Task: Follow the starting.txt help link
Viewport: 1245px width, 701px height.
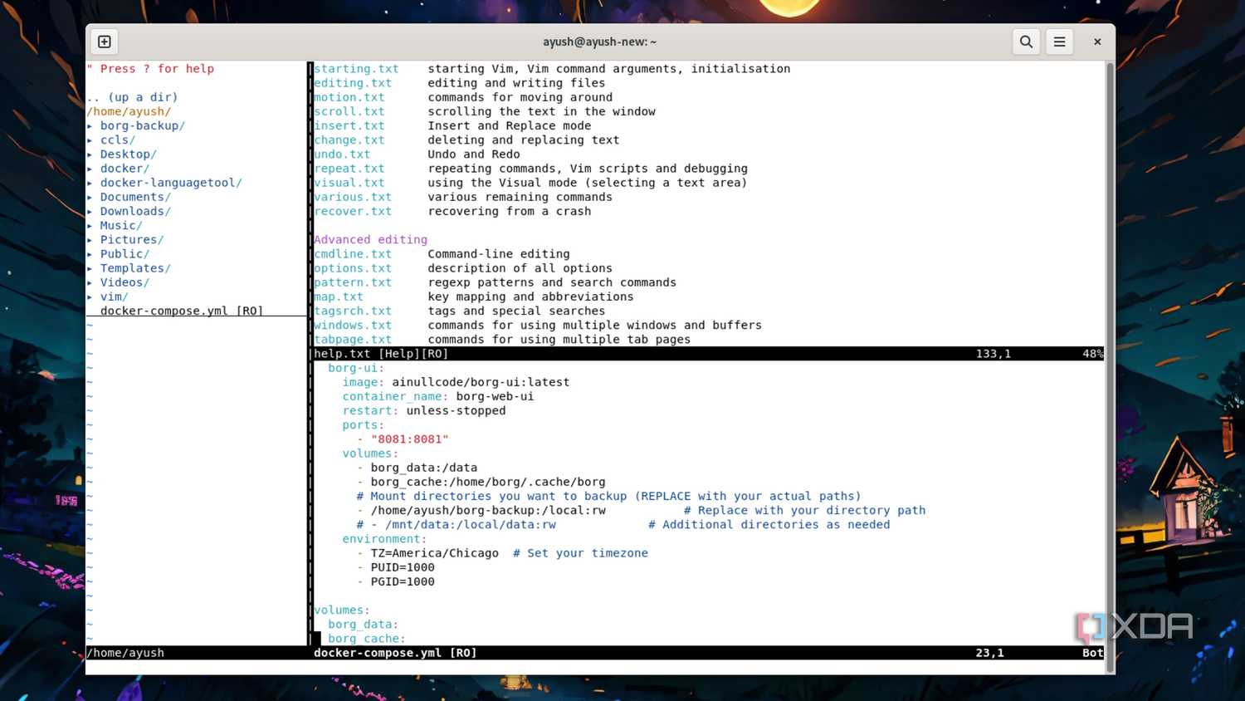Action: pos(356,69)
